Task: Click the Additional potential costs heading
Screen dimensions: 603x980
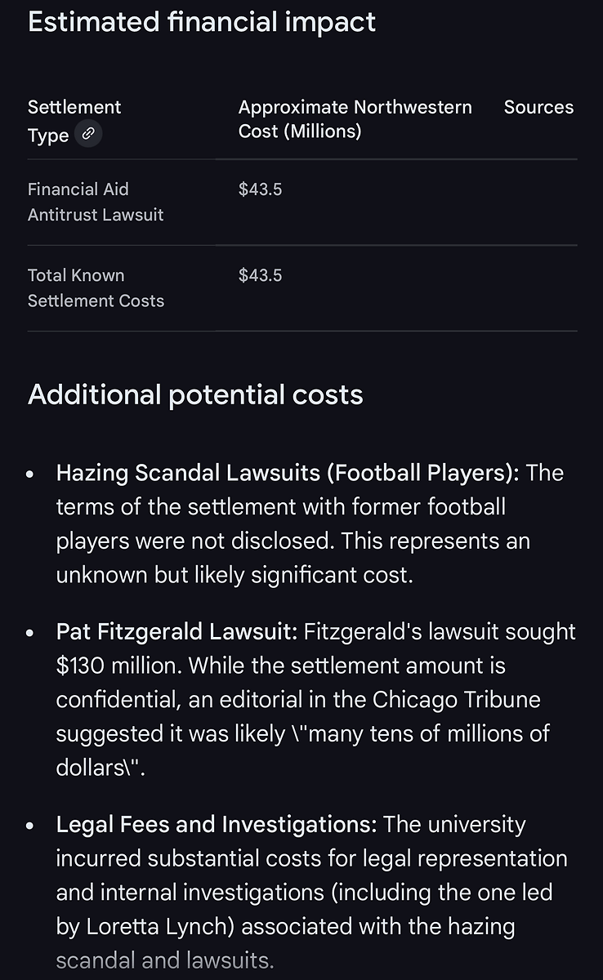Action: (x=195, y=395)
